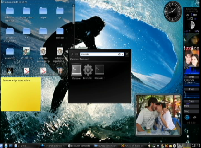Screen dimensions: 201x148
Task: Click the couple photo frame widget
Action: 158,114
